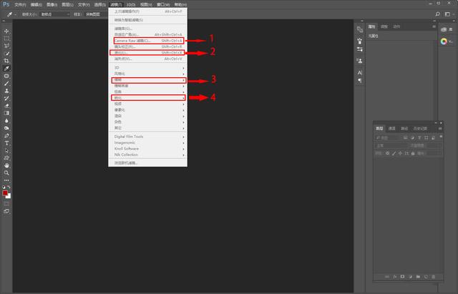Select the Brush tool
Image resolution: width=458 pixels, height=294 pixels.
pos(6,84)
